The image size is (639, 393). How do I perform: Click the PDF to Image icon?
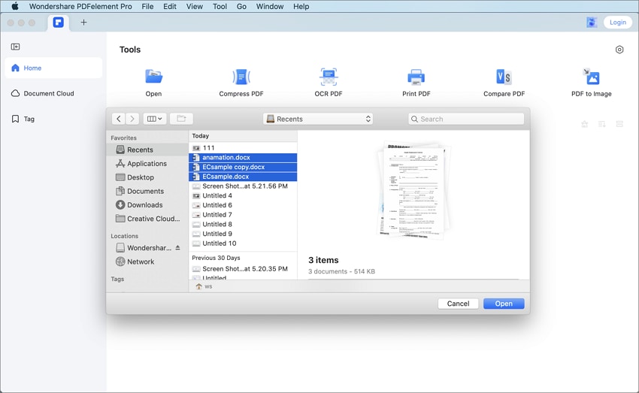coord(592,77)
